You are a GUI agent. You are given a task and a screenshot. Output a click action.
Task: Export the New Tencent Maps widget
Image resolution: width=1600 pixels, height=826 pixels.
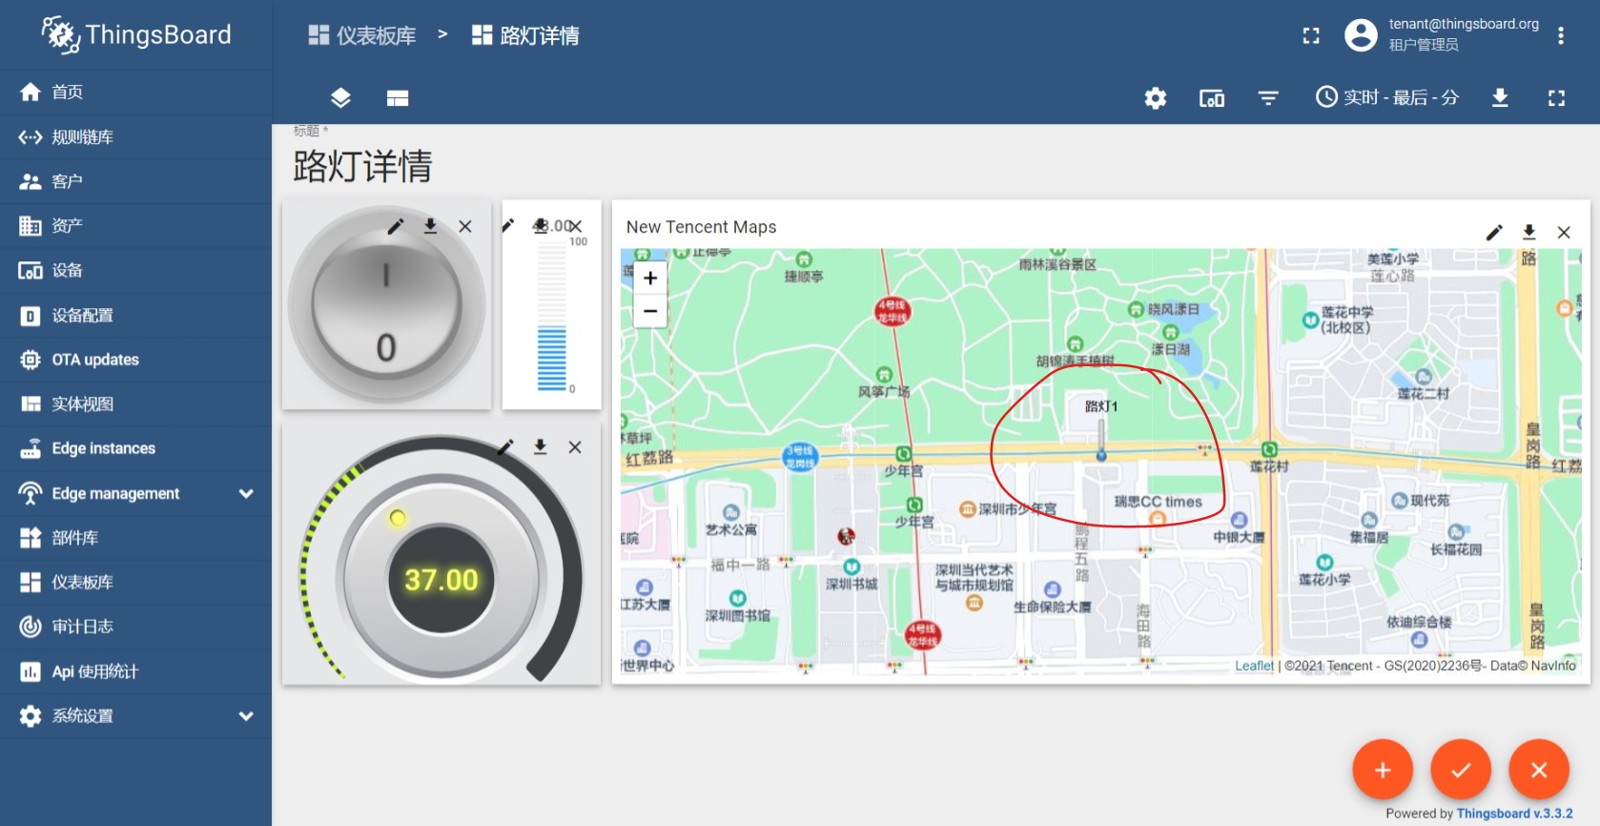click(1528, 232)
